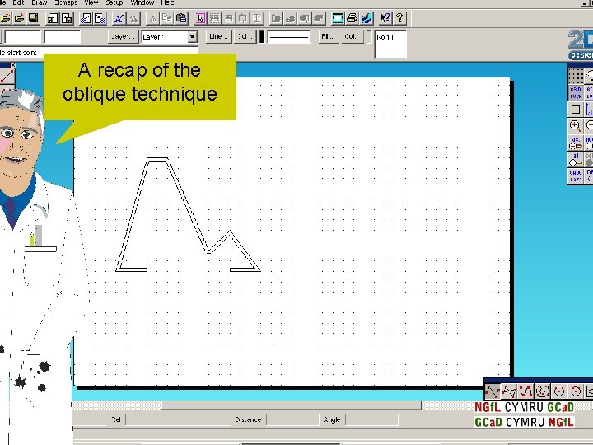This screenshot has width=593, height=445.
Task: Select the connected line path tool
Action: tap(493, 391)
